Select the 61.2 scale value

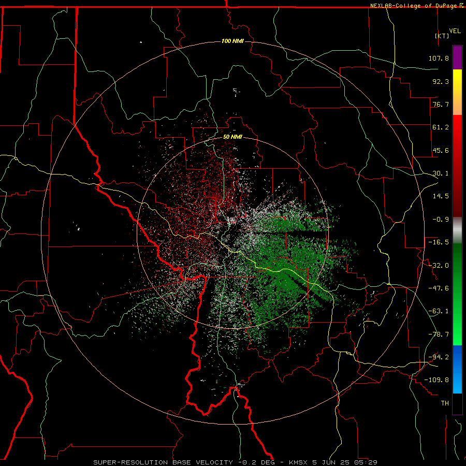[x=441, y=127]
